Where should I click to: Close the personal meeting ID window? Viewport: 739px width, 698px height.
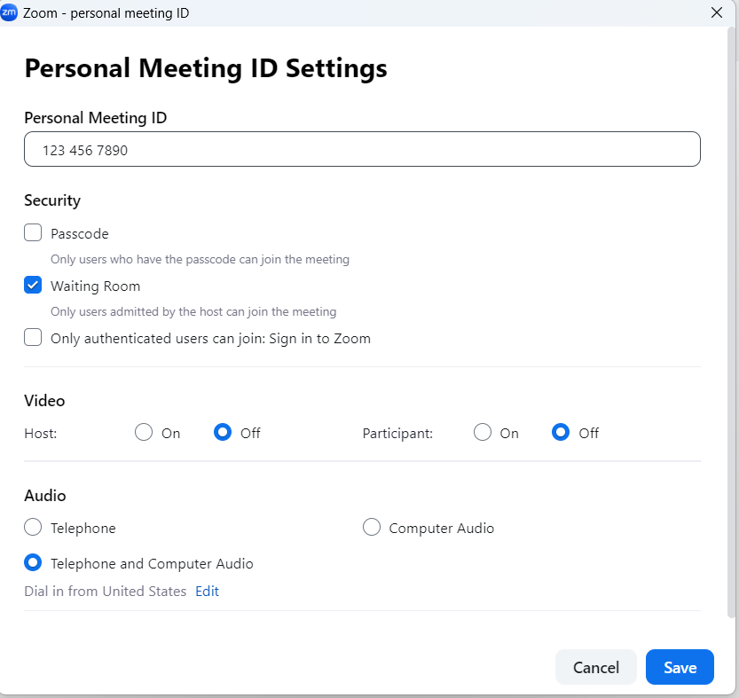click(717, 12)
